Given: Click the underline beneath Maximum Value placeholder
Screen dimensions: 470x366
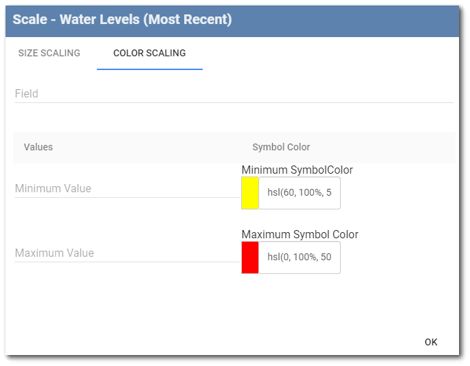Looking at the screenshot, I should click(126, 262).
